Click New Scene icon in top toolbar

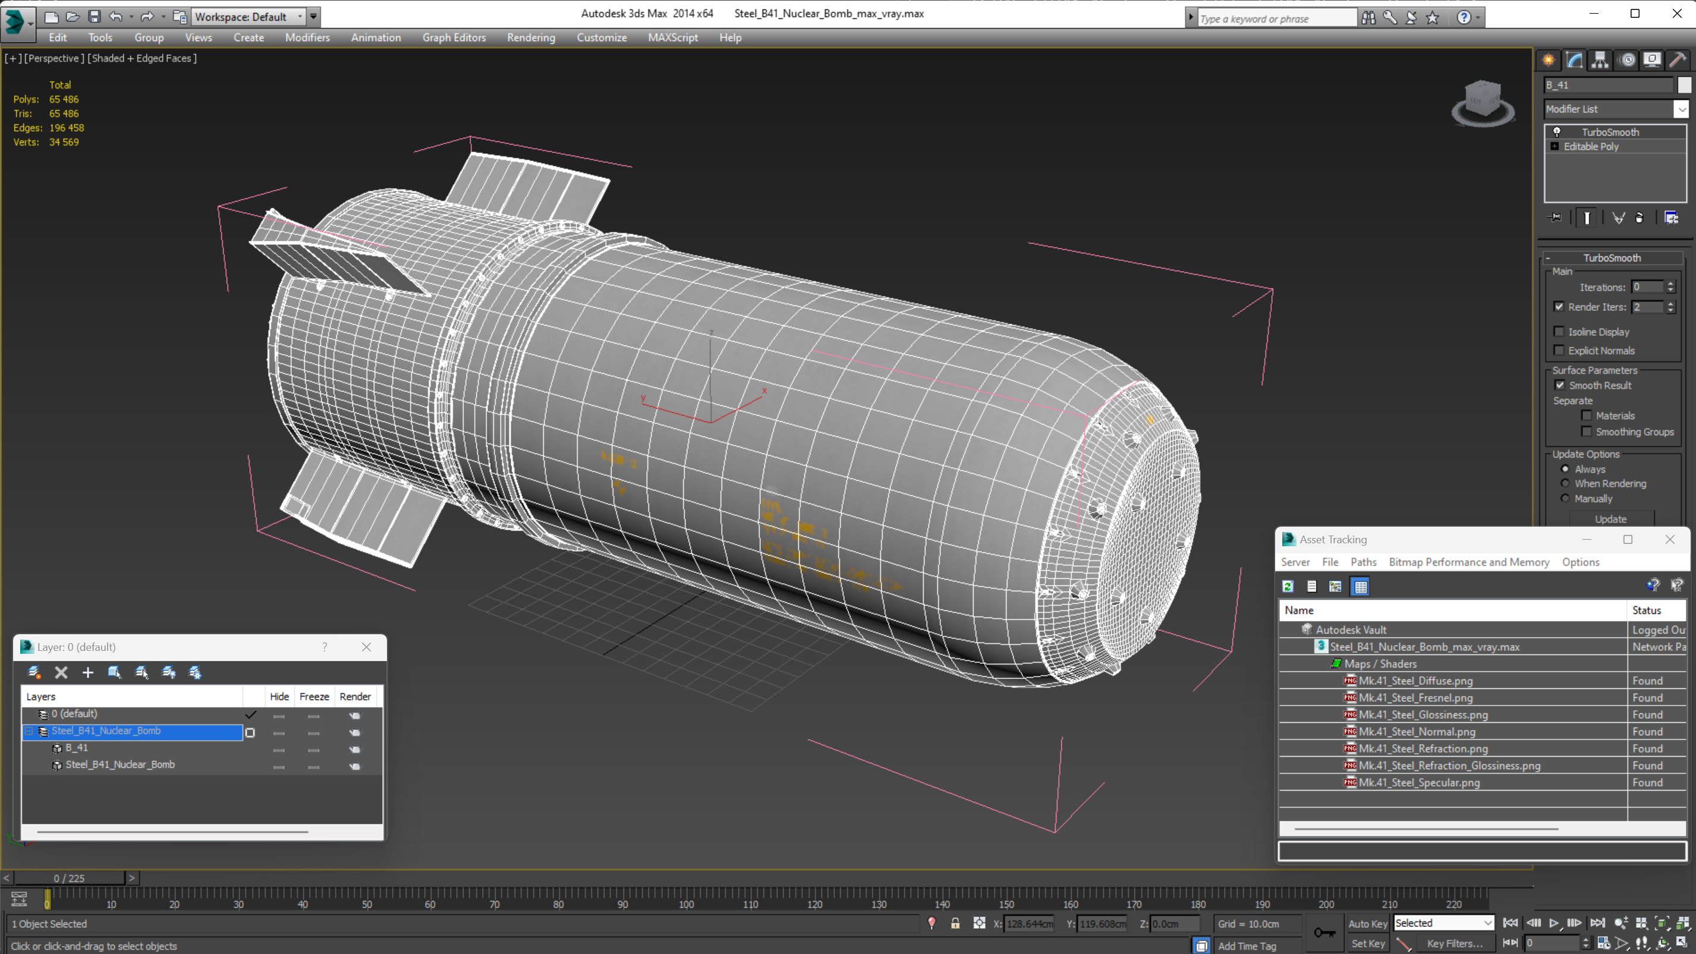(x=51, y=17)
